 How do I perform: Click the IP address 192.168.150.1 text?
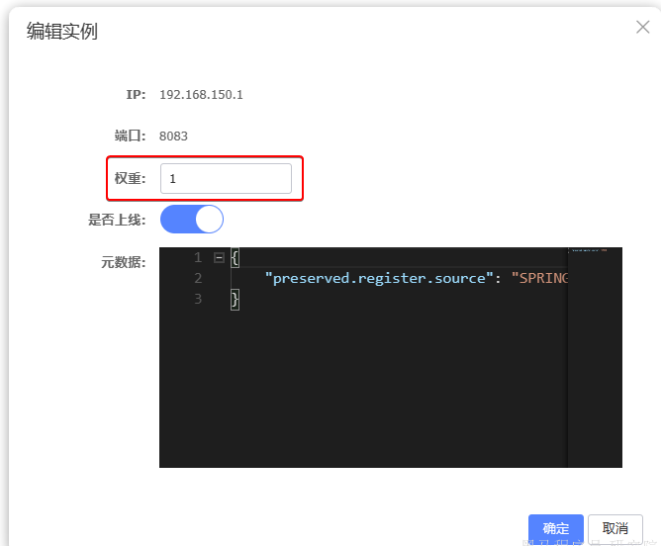(x=201, y=95)
